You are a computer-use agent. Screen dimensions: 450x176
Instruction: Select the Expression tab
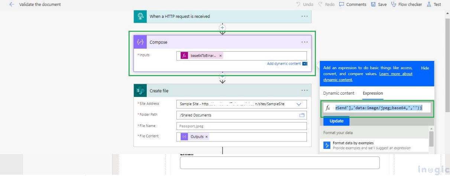point(373,93)
